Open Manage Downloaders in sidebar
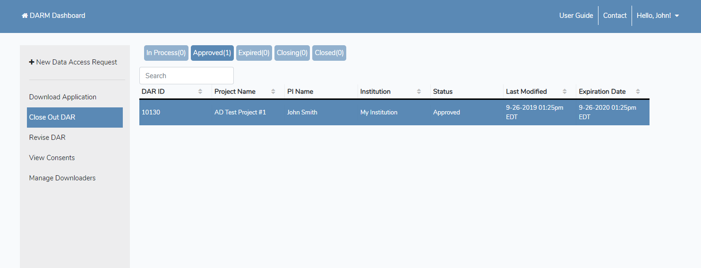Image resolution: width=701 pixels, height=268 pixels. point(62,178)
